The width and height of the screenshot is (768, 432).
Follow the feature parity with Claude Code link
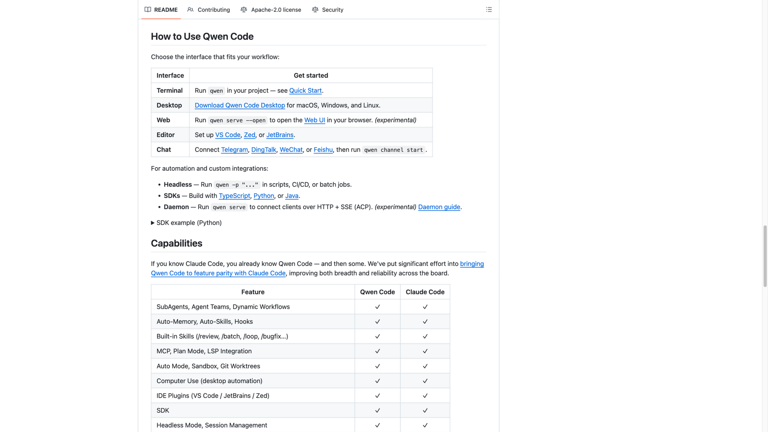tap(218, 273)
